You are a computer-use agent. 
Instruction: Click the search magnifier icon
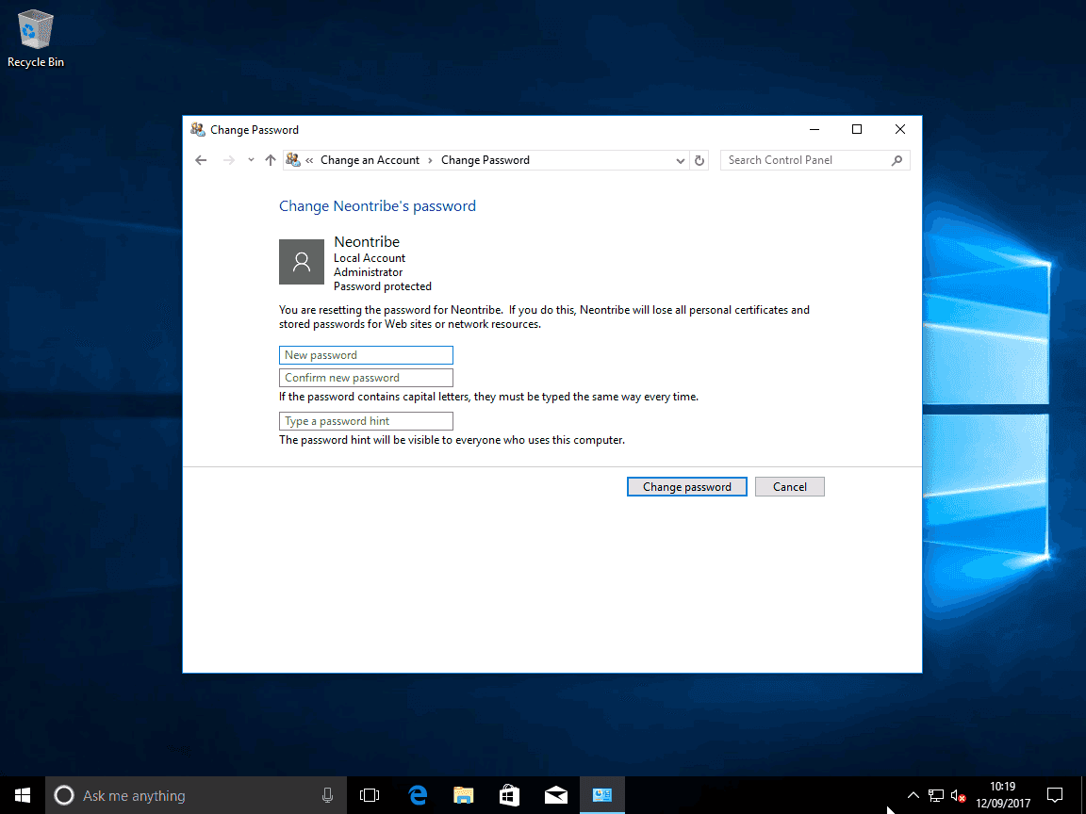(x=897, y=160)
